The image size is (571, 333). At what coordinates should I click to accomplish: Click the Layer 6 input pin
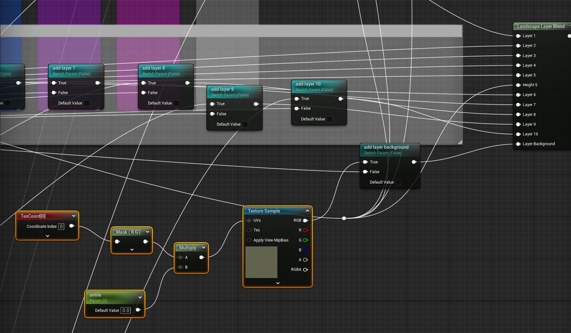(x=518, y=95)
